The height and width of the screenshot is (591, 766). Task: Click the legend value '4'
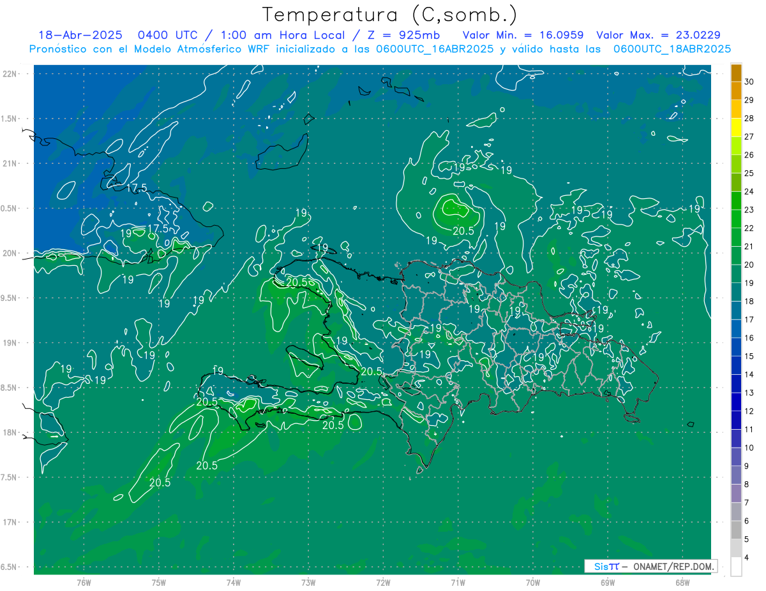click(747, 558)
